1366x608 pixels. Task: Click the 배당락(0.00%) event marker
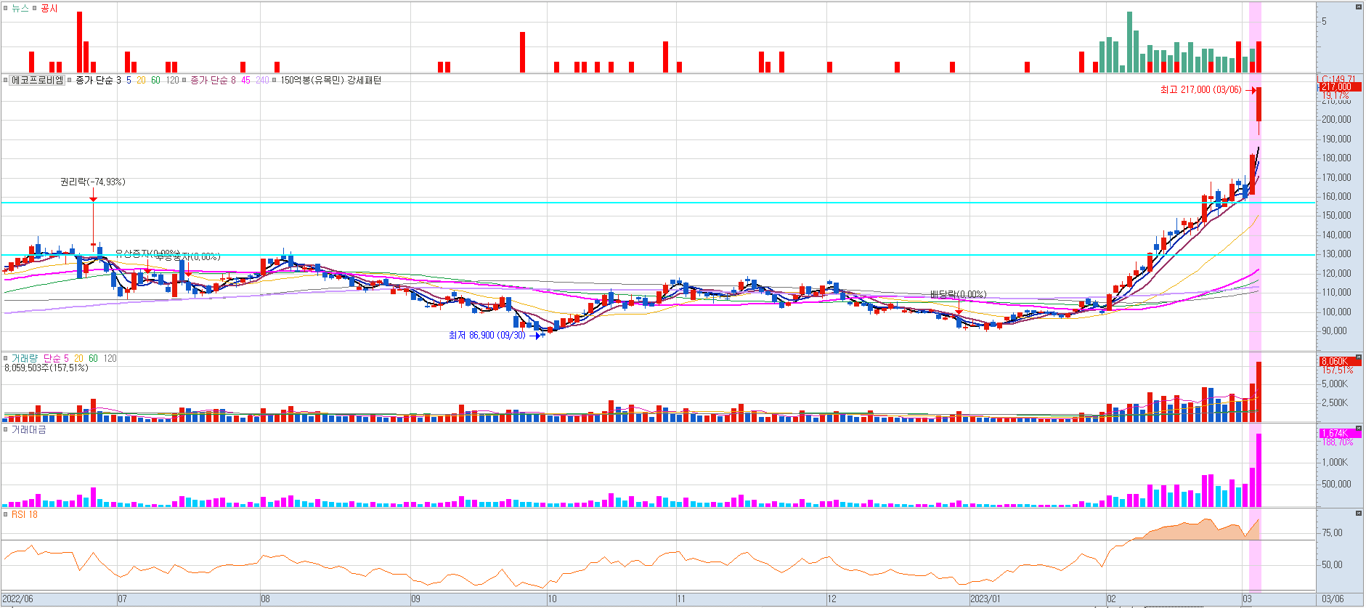coord(959,294)
